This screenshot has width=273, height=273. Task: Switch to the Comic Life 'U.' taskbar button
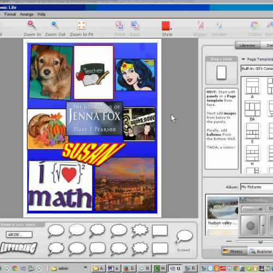point(175,268)
